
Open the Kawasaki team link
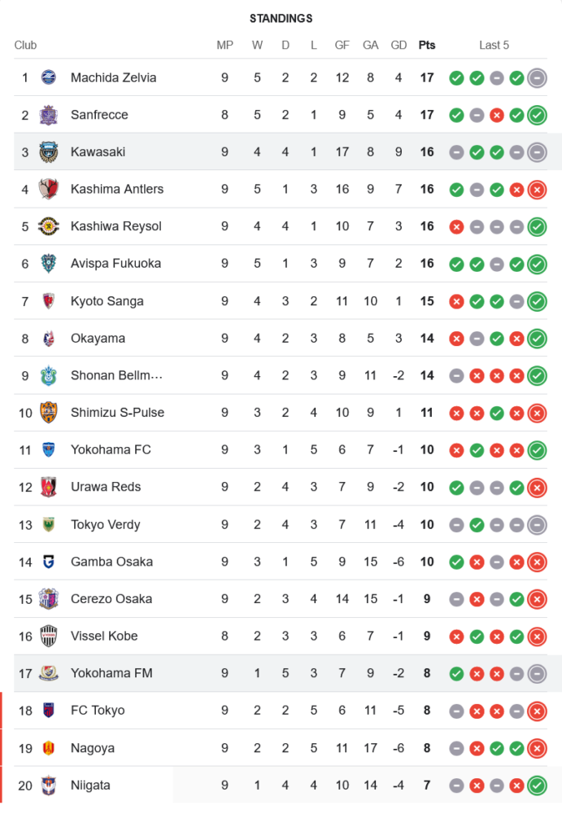click(98, 152)
